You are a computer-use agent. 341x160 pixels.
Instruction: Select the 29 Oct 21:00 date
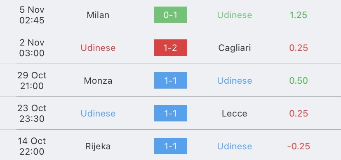(x=32, y=80)
